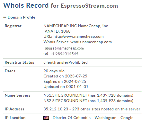Click the NS1.SITEGROUND.NET name server
Screen dimensions: 142x120
(65, 95)
